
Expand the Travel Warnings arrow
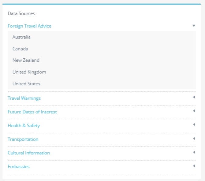(x=194, y=97)
